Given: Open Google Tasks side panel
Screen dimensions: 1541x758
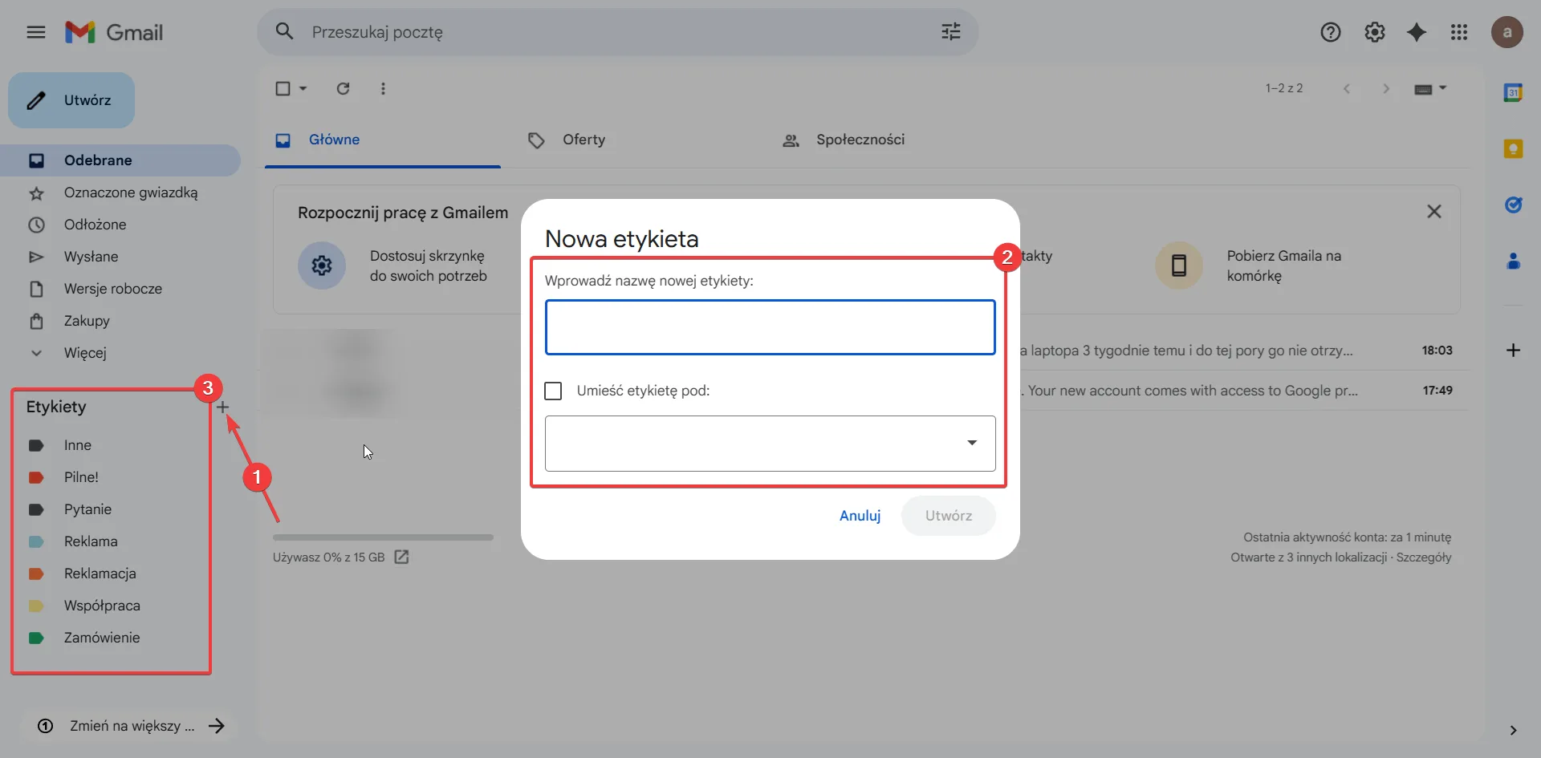Looking at the screenshot, I should tap(1513, 205).
